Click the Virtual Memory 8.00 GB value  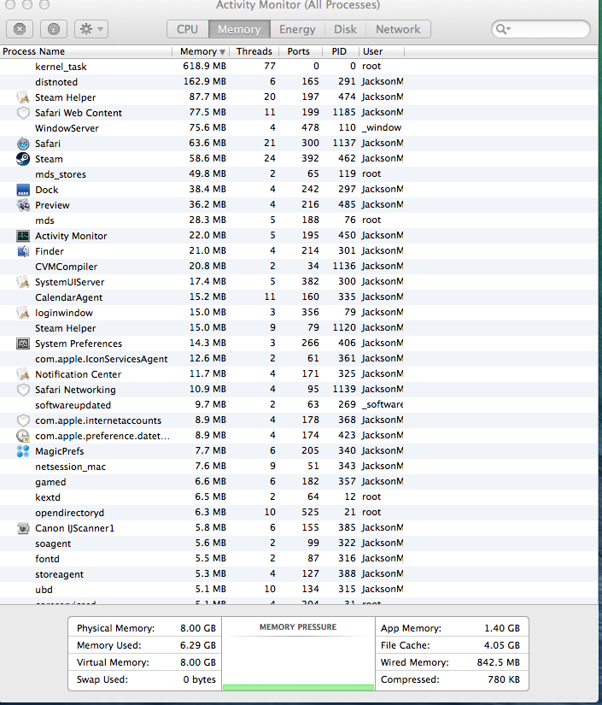coord(198,662)
